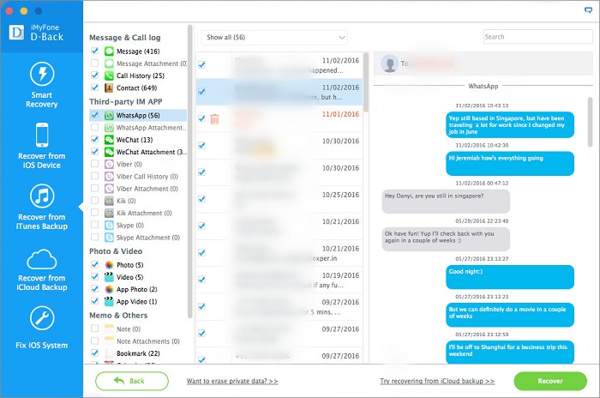Select the Fix iOS System wrench icon
The width and height of the screenshot is (600, 398).
tap(42, 318)
